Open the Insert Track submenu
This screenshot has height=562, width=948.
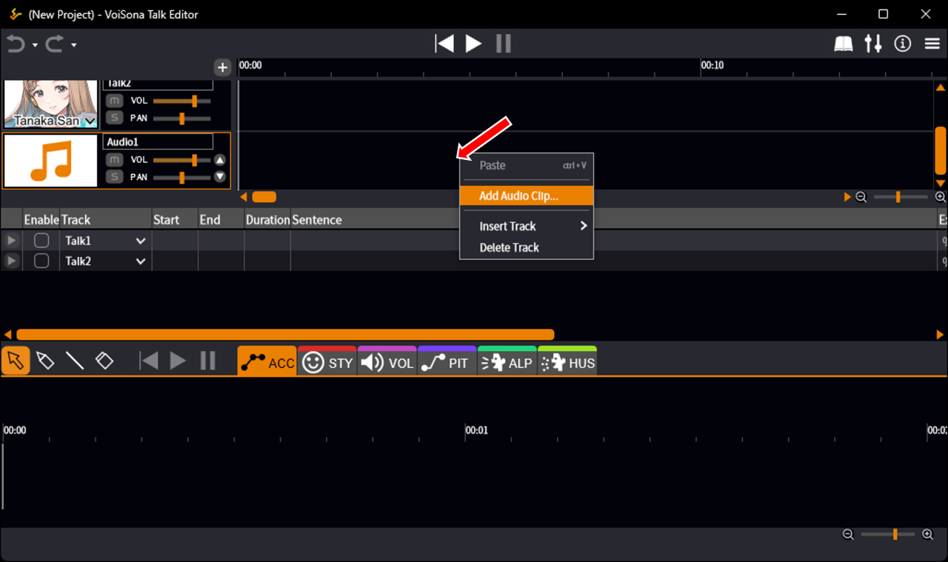[527, 227]
